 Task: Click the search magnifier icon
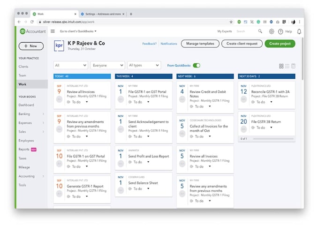click(260, 31)
